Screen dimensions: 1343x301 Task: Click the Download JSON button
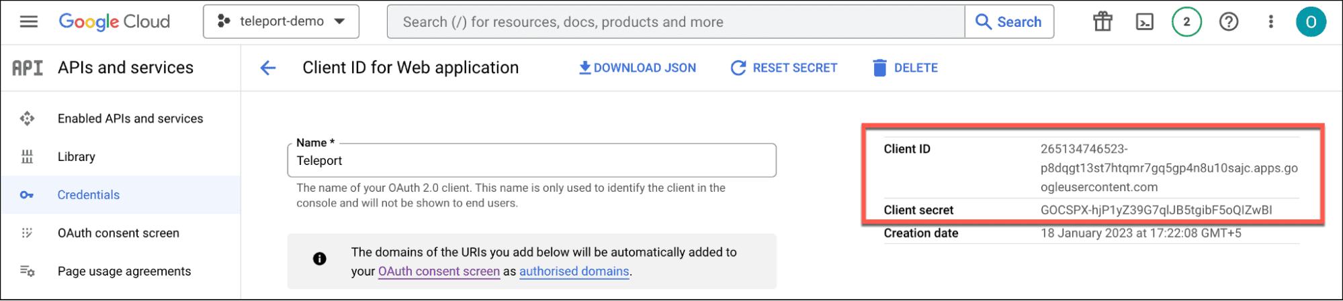click(x=637, y=68)
